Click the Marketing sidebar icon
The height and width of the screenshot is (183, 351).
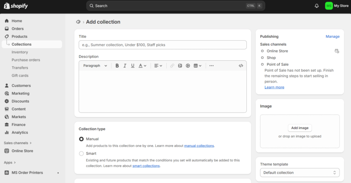pos(7,94)
